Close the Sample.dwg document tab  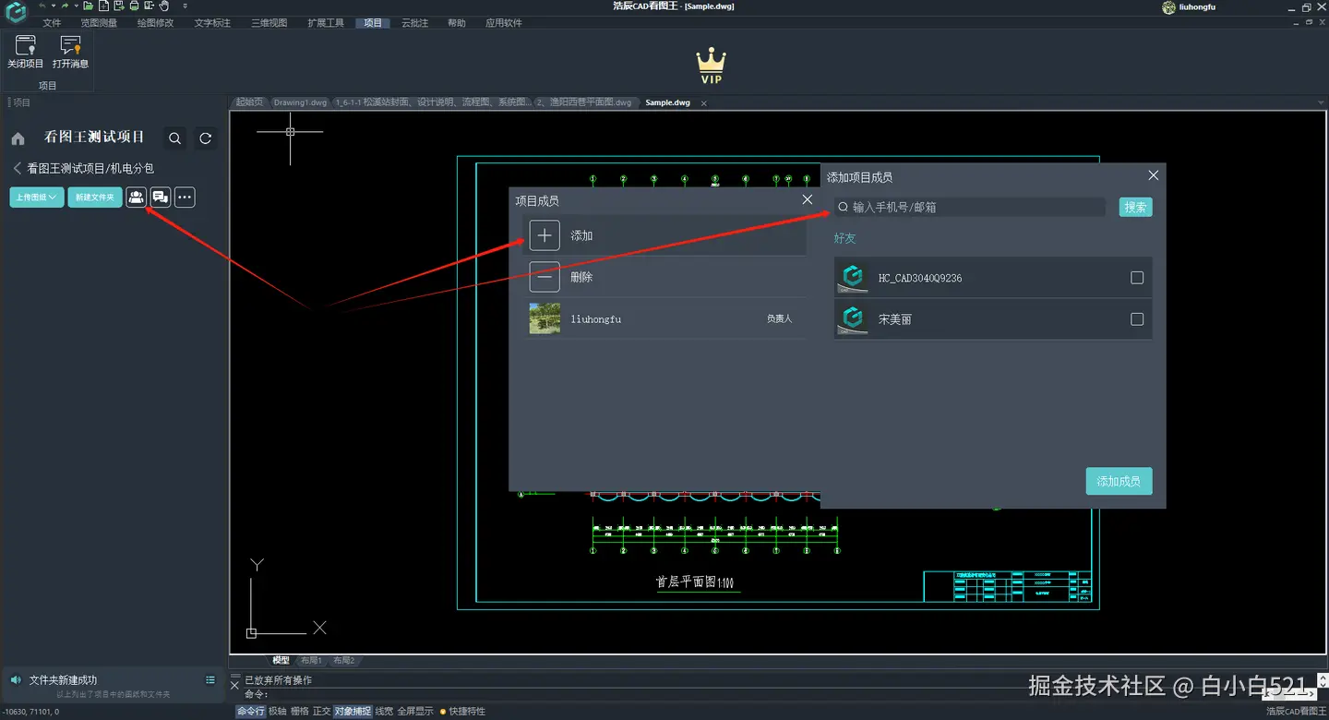tap(703, 102)
